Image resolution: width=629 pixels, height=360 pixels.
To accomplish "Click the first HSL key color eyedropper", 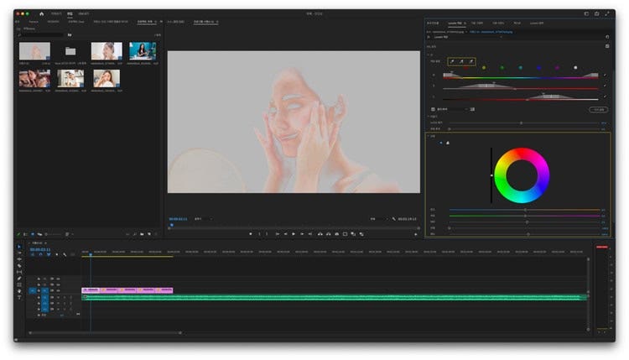I will tap(452, 61).
